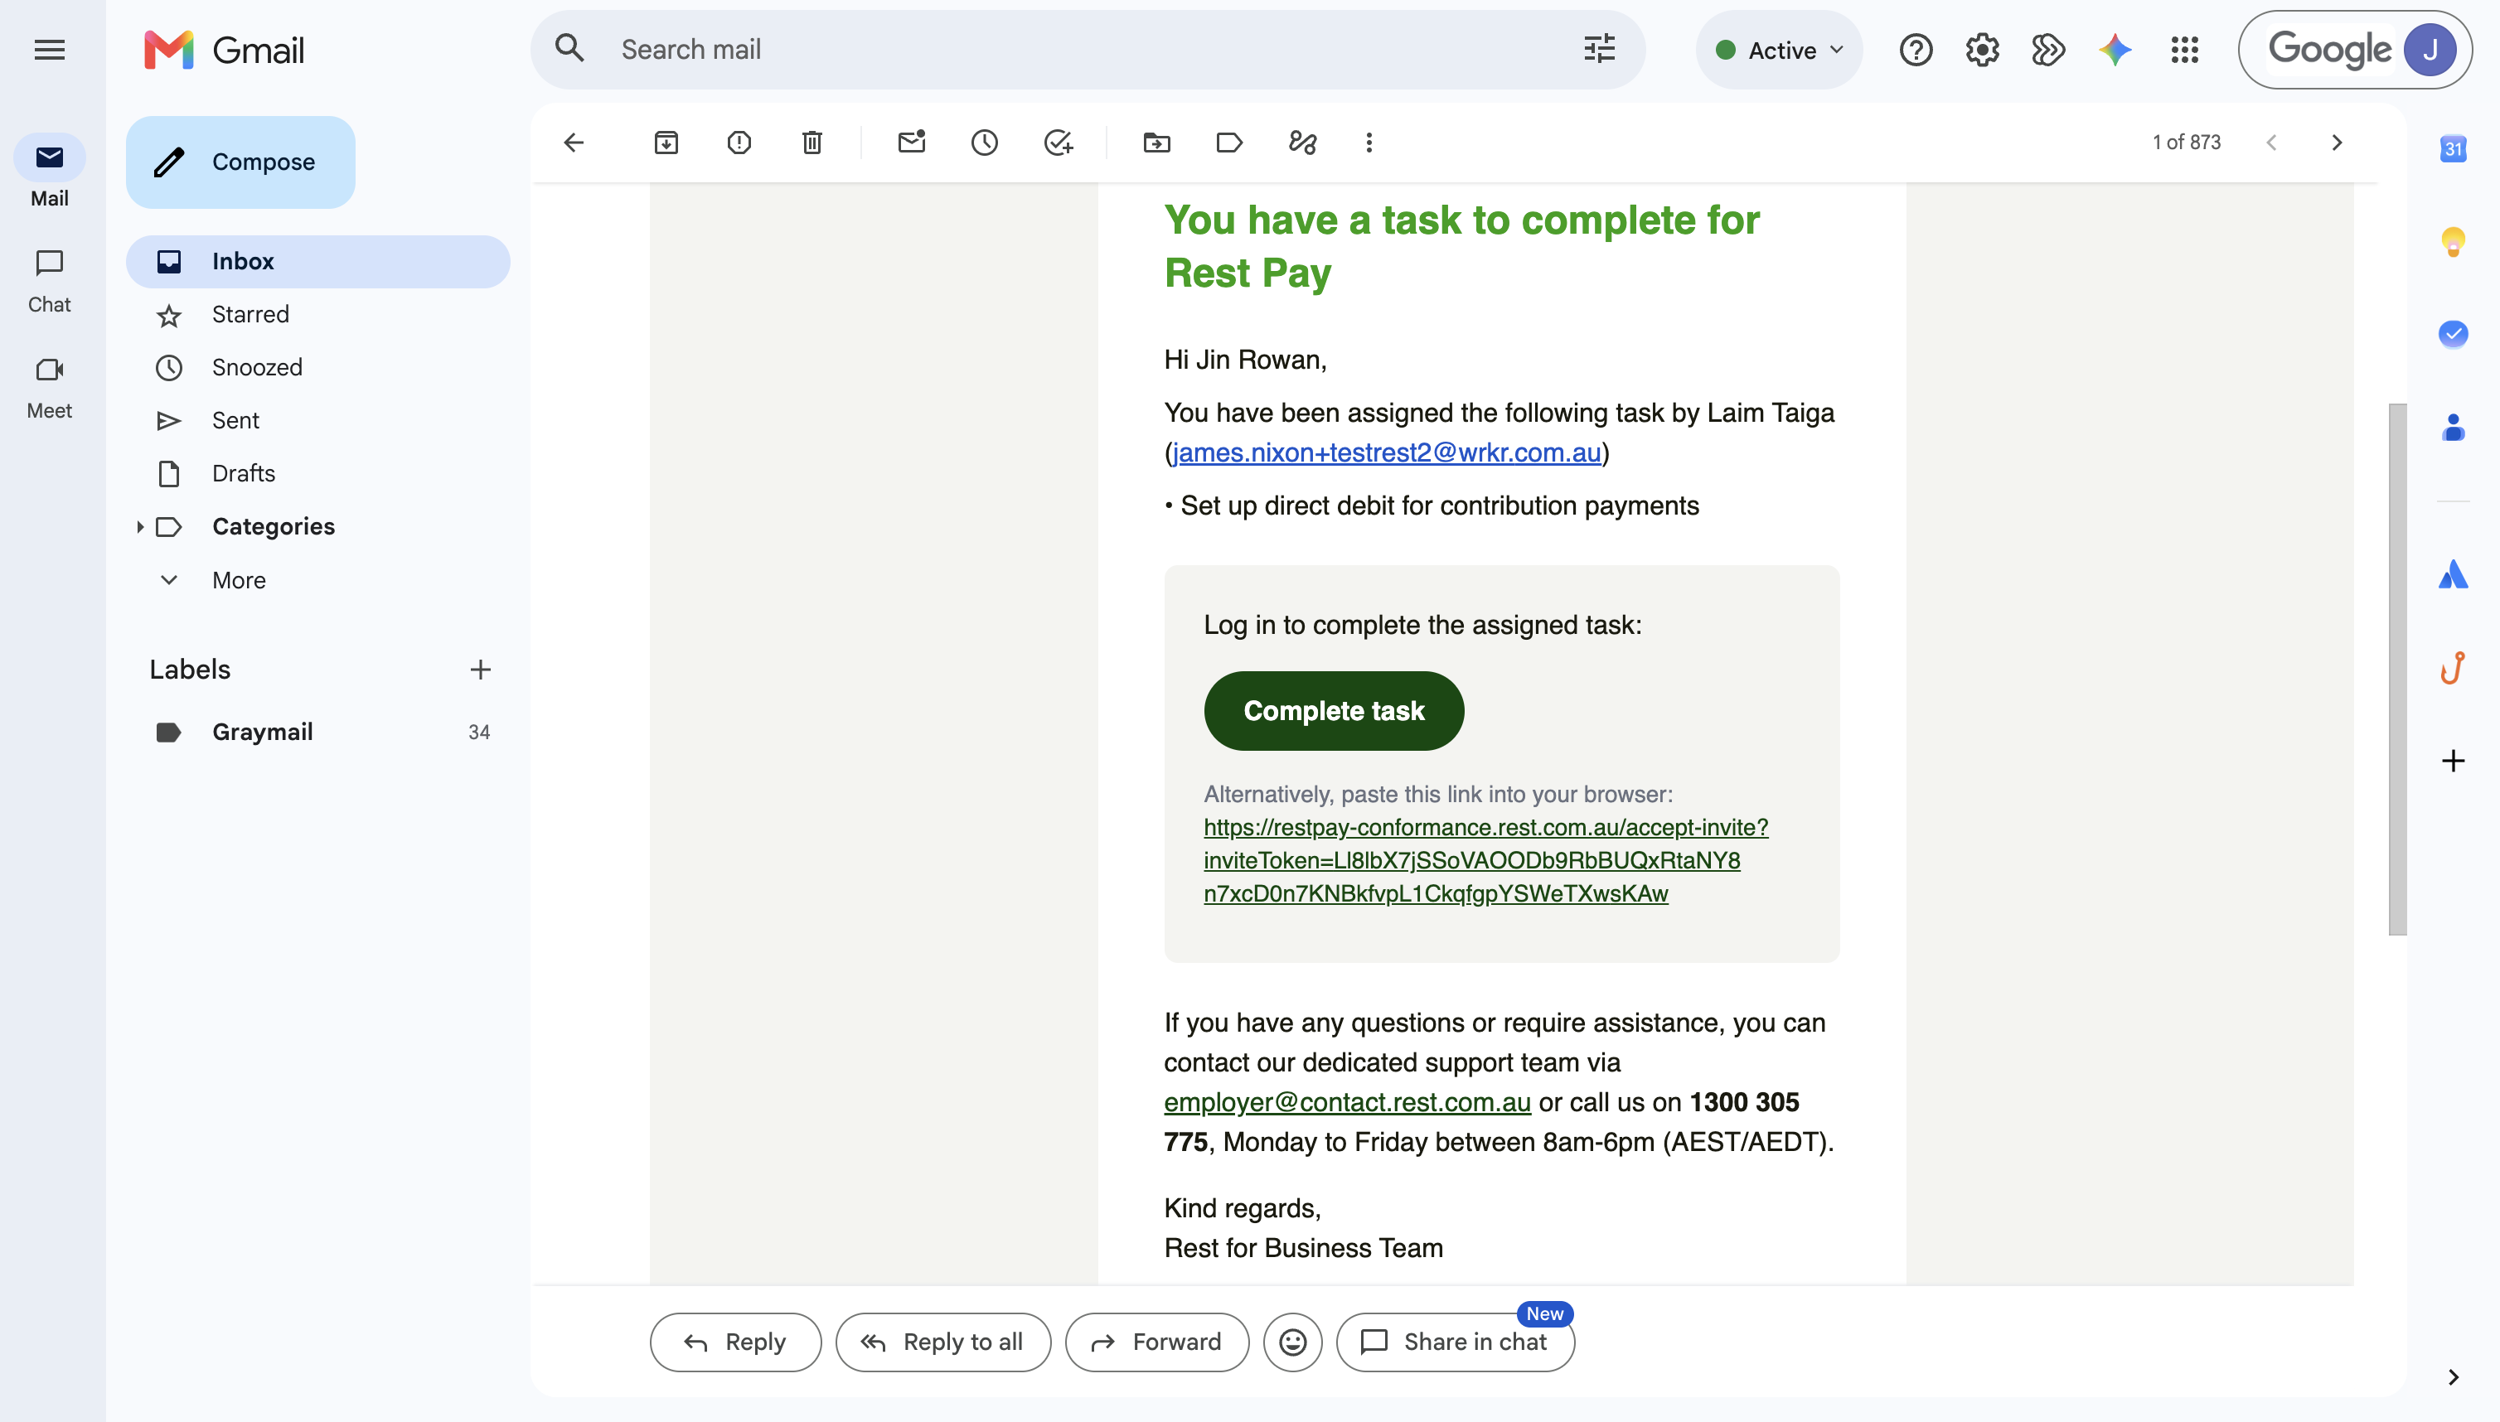Open Google Tasks side panel

2452,334
